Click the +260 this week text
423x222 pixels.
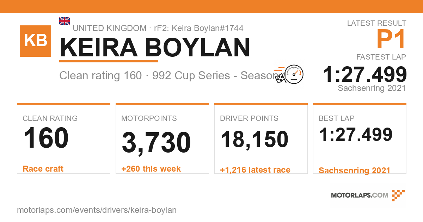tap(151, 169)
